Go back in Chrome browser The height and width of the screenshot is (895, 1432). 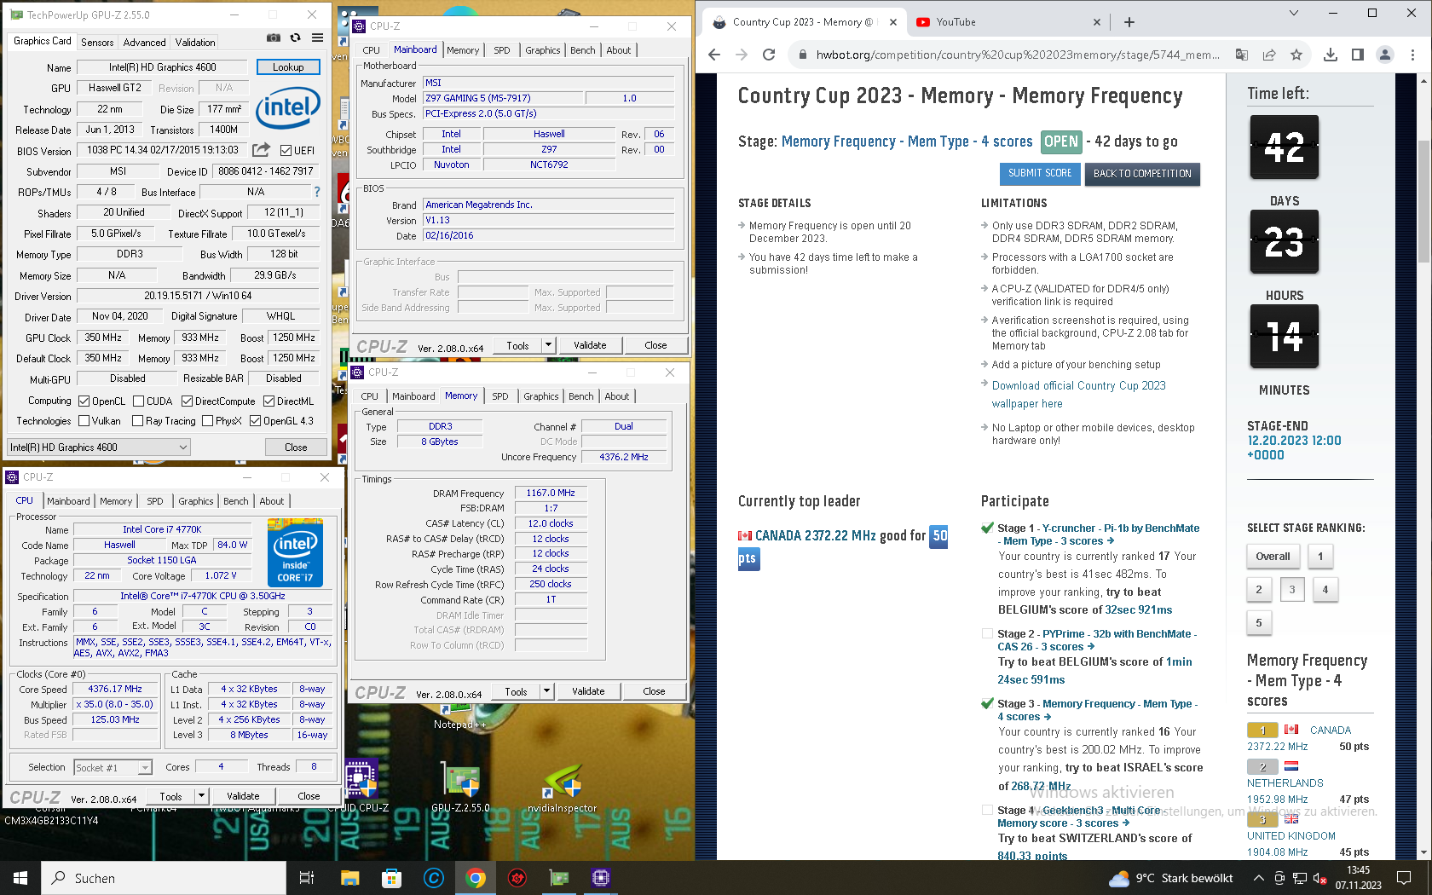pyautogui.click(x=714, y=55)
